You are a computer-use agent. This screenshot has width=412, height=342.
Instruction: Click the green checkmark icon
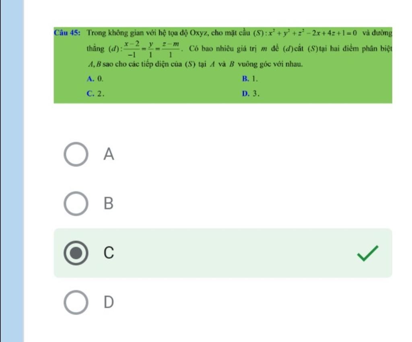click(x=368, y=254)
